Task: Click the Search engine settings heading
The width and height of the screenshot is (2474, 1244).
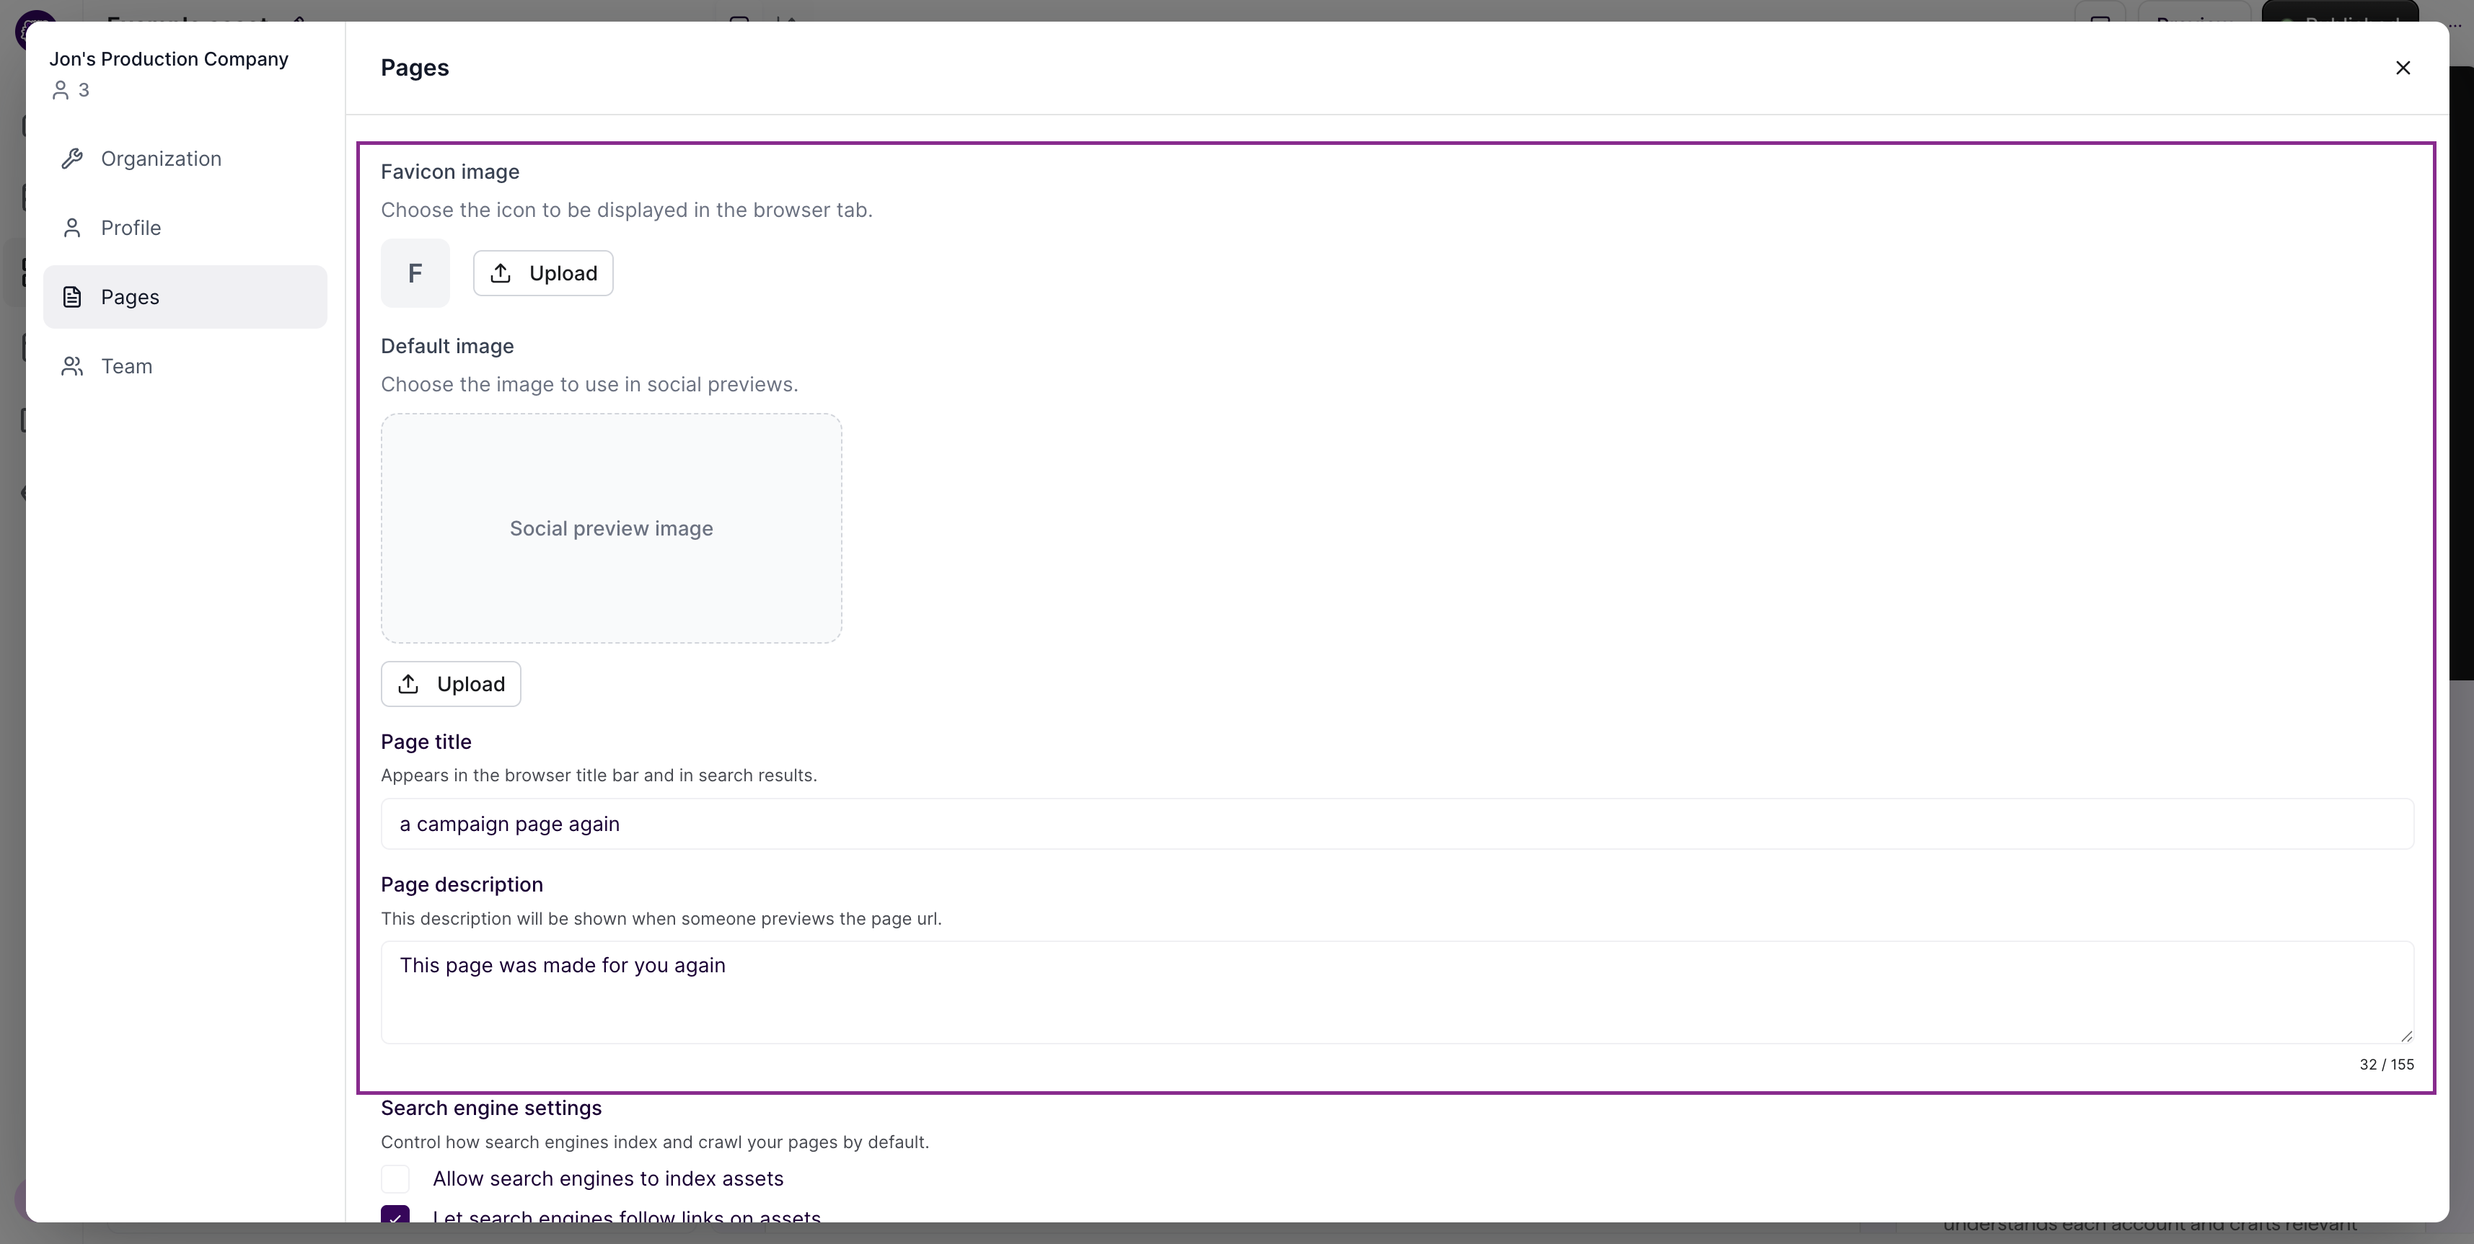Action: tap(490, 1108)
